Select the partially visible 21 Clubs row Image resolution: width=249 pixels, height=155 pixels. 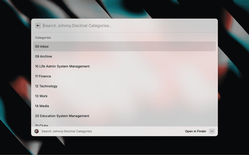tap(124, 125)
